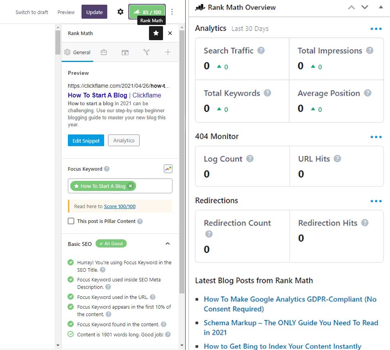Screen dimensions: 390x350
Task: Star the Rank Math panel to pin it
Action: point(156,33)
